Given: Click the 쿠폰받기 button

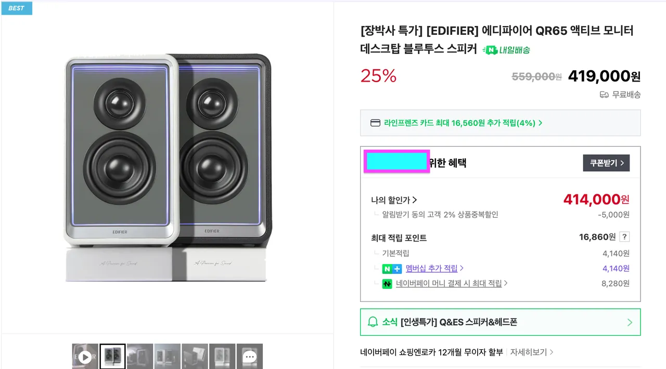Looking at the screenshot, I should click(x=606, y=163).
